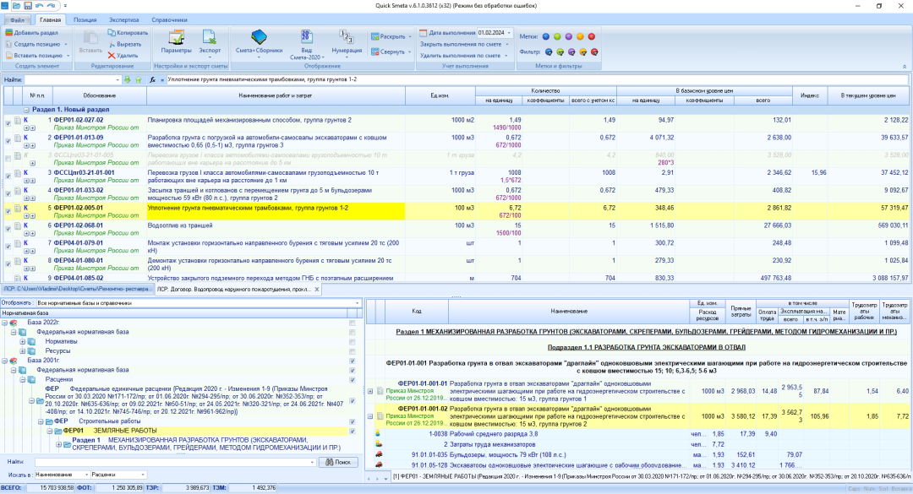Expand the ФЕР01-01-001-01 rate row

[x=370, y=391]
